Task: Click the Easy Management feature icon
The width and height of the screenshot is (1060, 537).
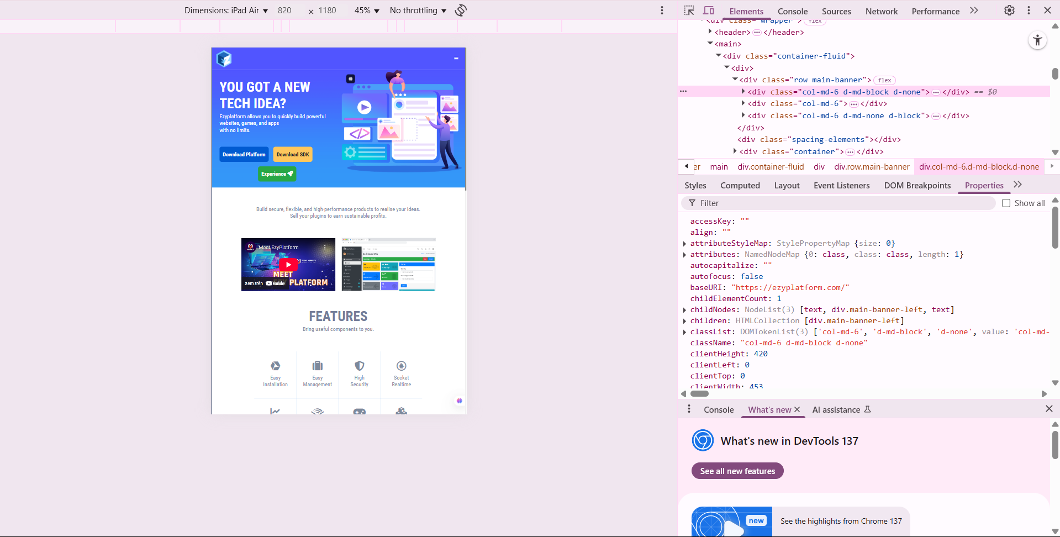Action: [318, 366]
